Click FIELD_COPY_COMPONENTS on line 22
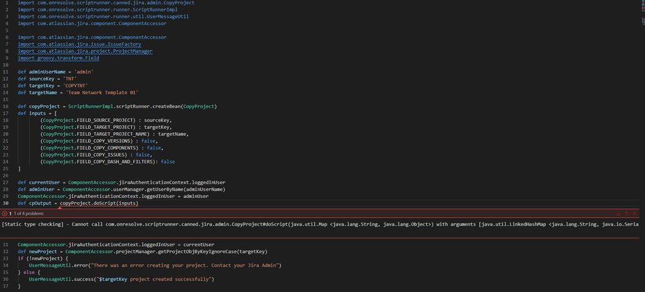The image size is (645, 292). click(106, 148)
